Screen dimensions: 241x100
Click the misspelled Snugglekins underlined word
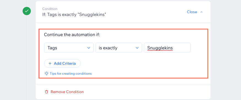pos(160,48)
